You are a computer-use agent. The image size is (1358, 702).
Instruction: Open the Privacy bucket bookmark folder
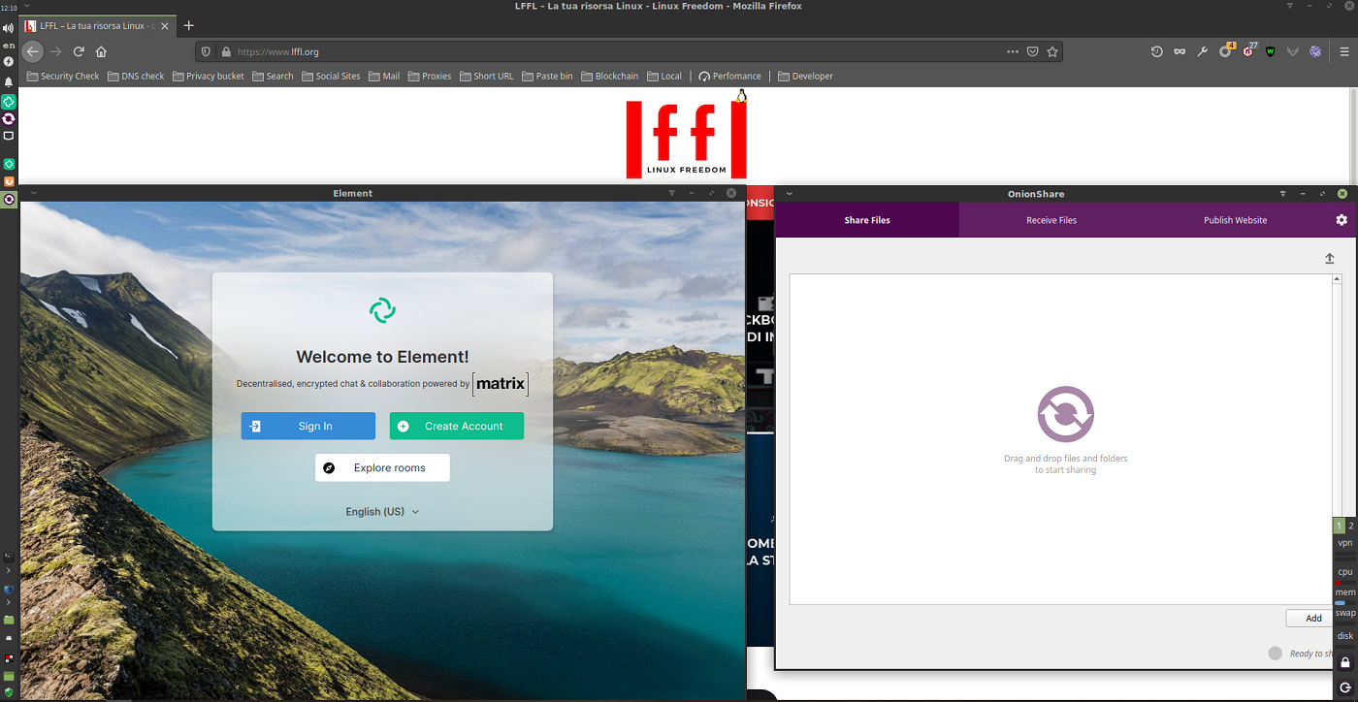pos(209,76)
